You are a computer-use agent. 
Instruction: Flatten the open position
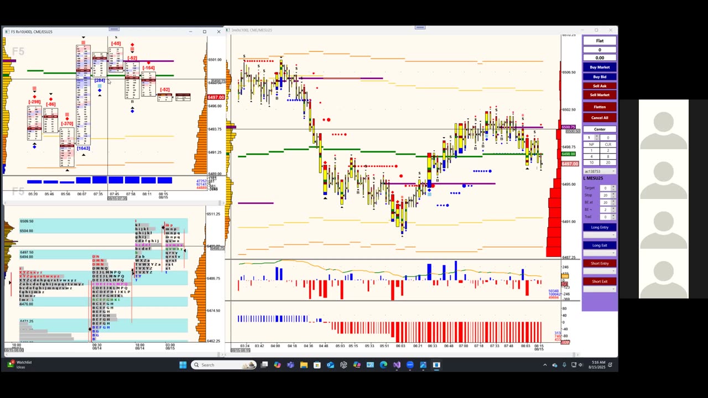coord(600,107)
